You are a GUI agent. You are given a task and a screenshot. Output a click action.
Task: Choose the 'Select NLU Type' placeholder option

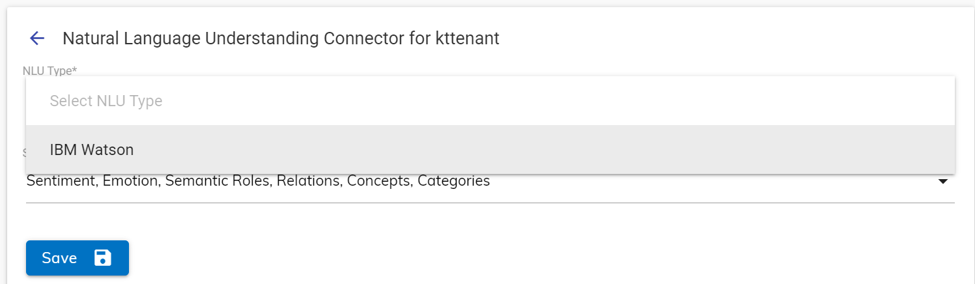[x=106, y=101]
